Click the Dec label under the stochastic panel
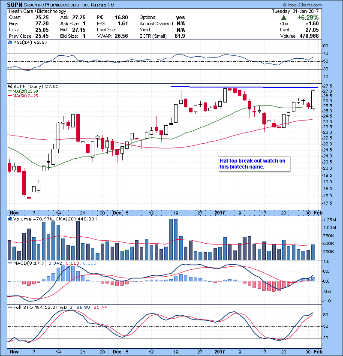This screenshot has height=356, width=343. 117,352
